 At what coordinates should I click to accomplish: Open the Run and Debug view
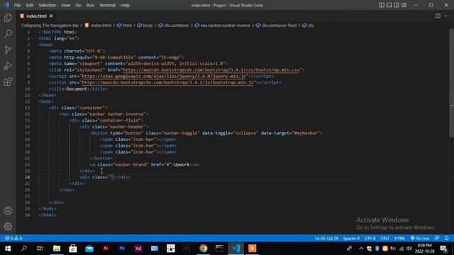point(8,66)
